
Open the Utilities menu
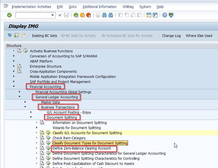pyautogui.click(x=128, y=7)
